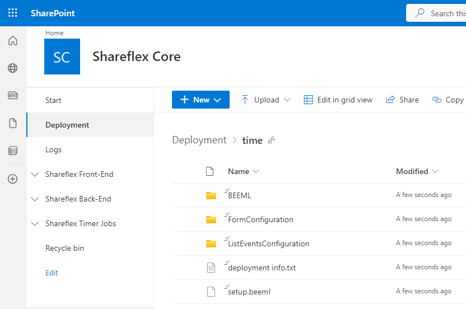Open My sites globe icon

[12, 68]
